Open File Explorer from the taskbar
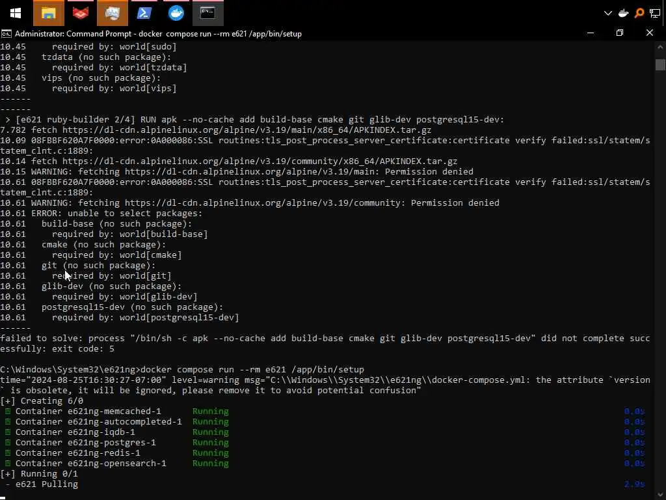The width and height of the screenshot is (666, 500). pos(49,13)
